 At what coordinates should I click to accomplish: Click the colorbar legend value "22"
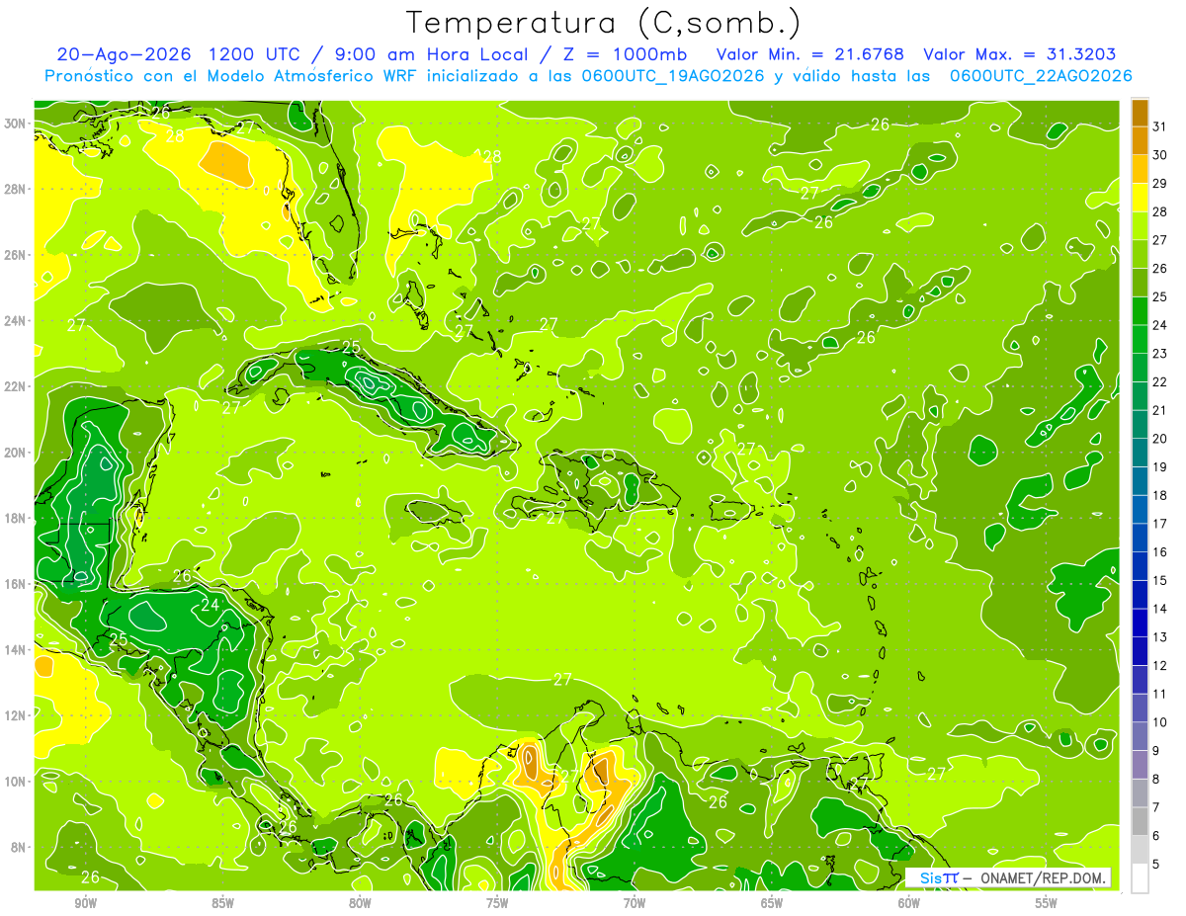[x=1160, y=381]
